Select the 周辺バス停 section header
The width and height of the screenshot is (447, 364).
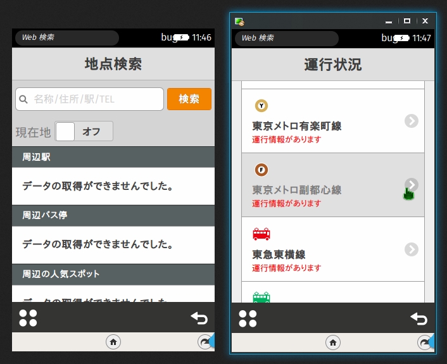(113, 215)
